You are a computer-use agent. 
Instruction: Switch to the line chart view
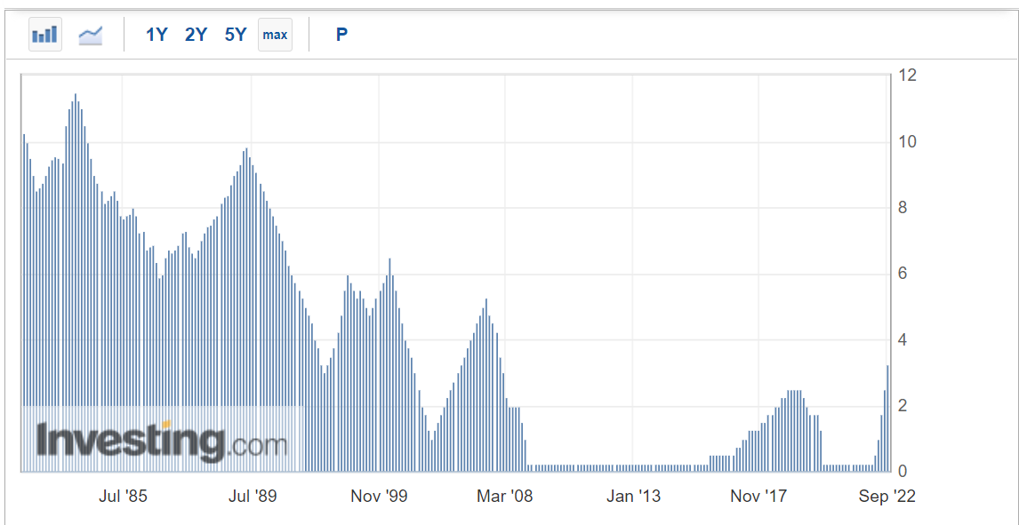pyautogui.click(x=90, y=35)
